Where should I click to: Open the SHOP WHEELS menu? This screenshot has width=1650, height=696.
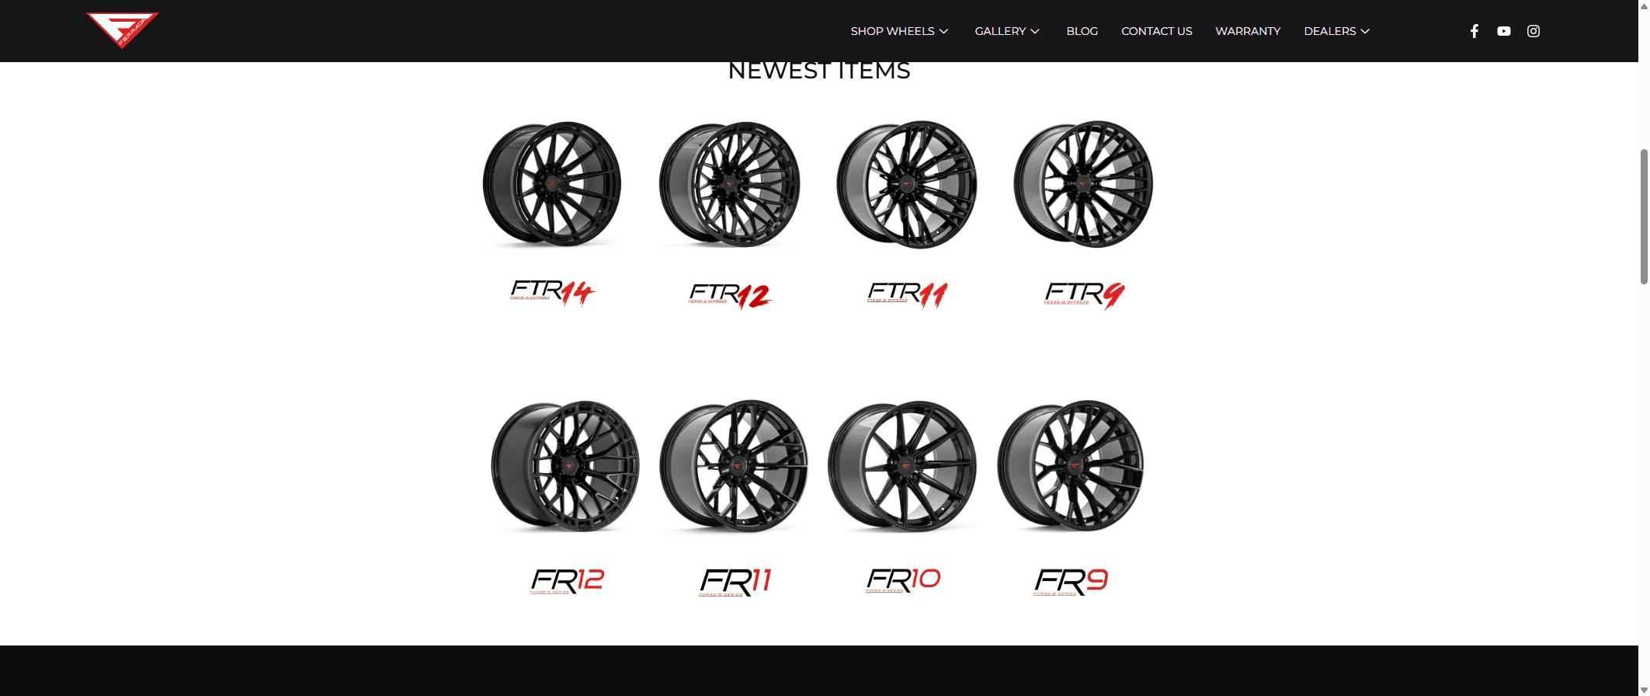(892, 31)
